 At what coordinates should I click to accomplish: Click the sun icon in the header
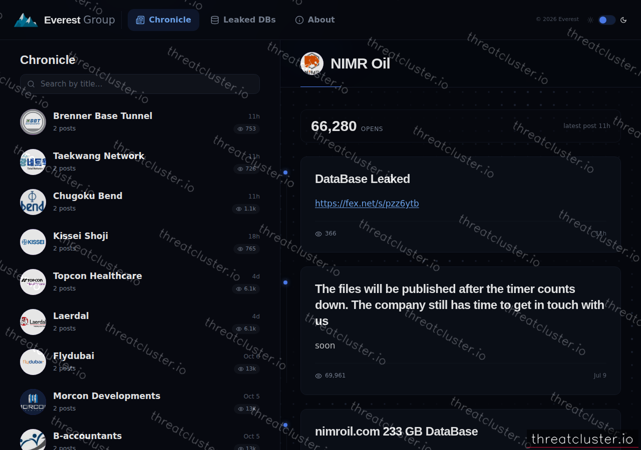click(x=590, y=20)
